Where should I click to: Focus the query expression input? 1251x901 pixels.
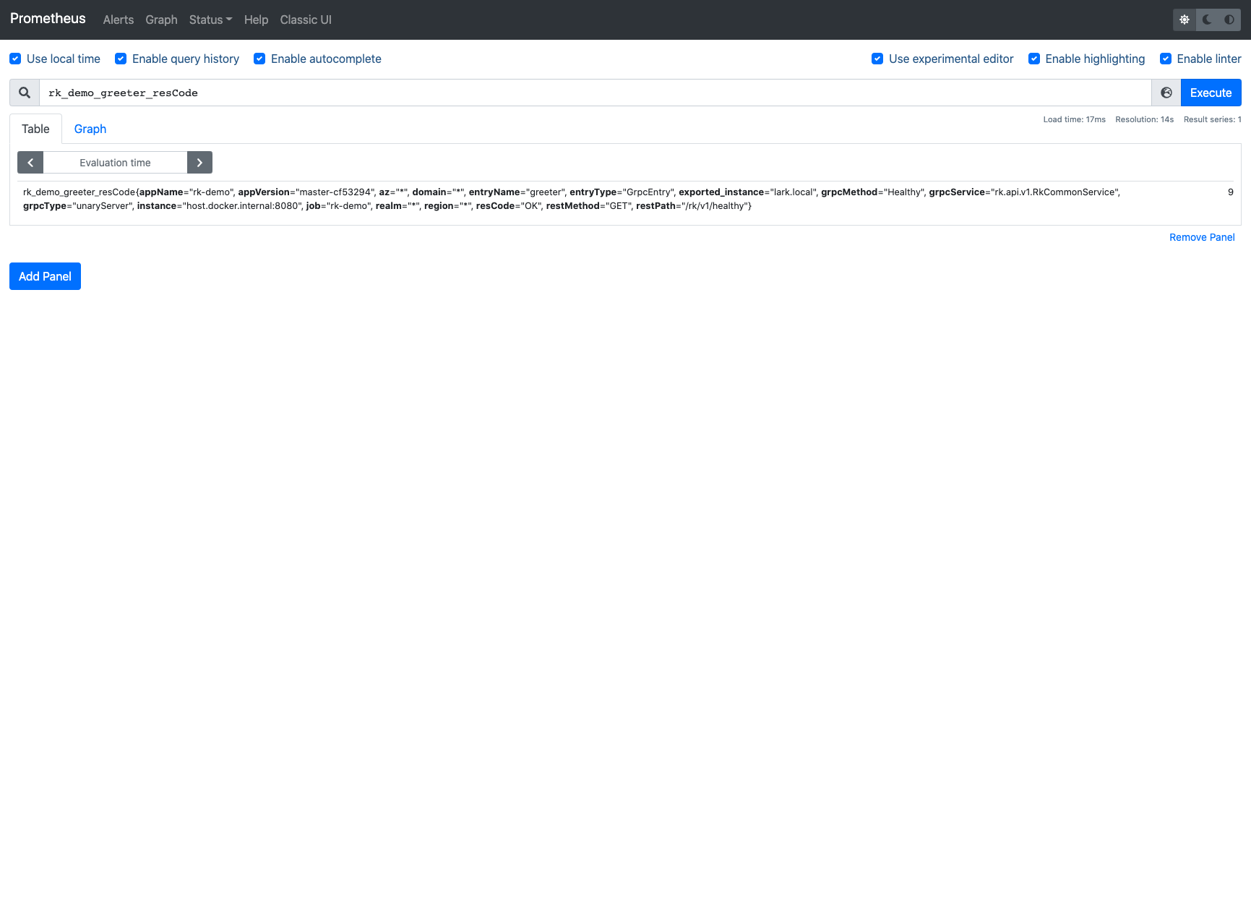595,93
